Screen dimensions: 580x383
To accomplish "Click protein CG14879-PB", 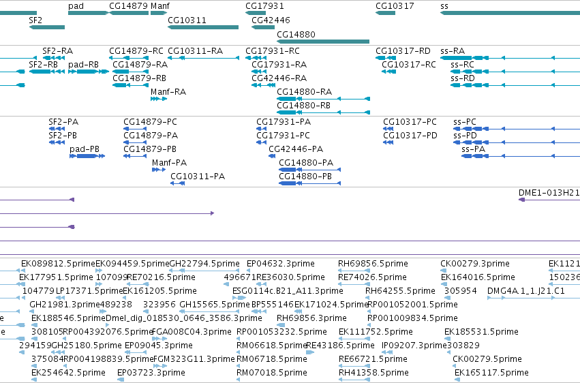I will click(150, 149).
